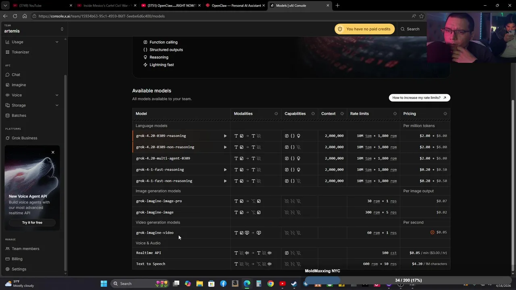Viewport: 516px width, 290px height.
Task: Bookmark this page with star icon
Action: pyautogui.click(x=421, y=16)
